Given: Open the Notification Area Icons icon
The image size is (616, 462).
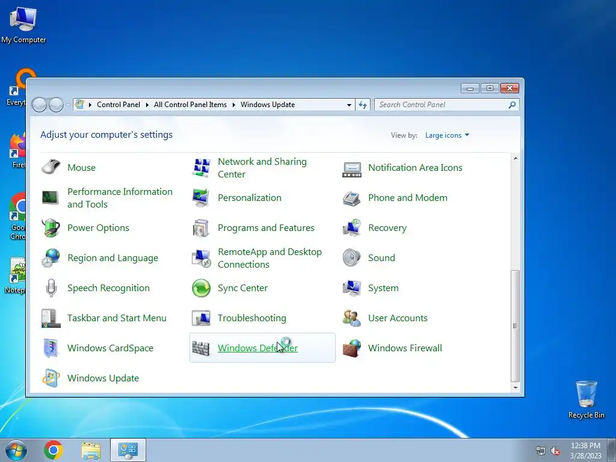Looking at the screenshot, I should click(x=351, y=169).
